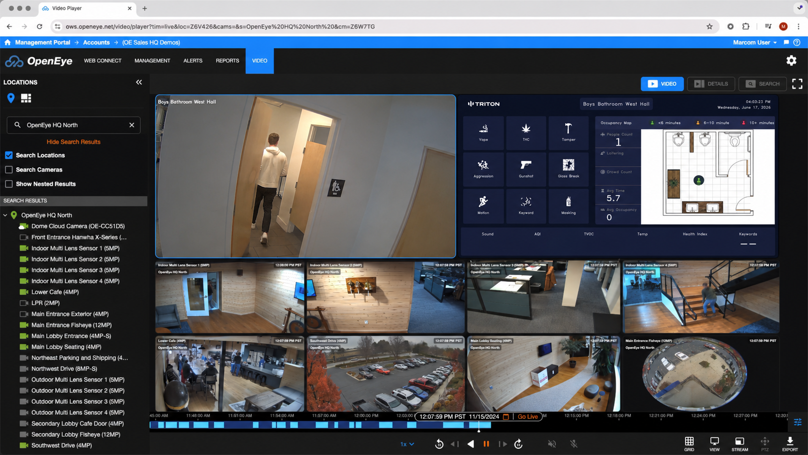Switch to the SEARCH view tab

pos(763,84)
